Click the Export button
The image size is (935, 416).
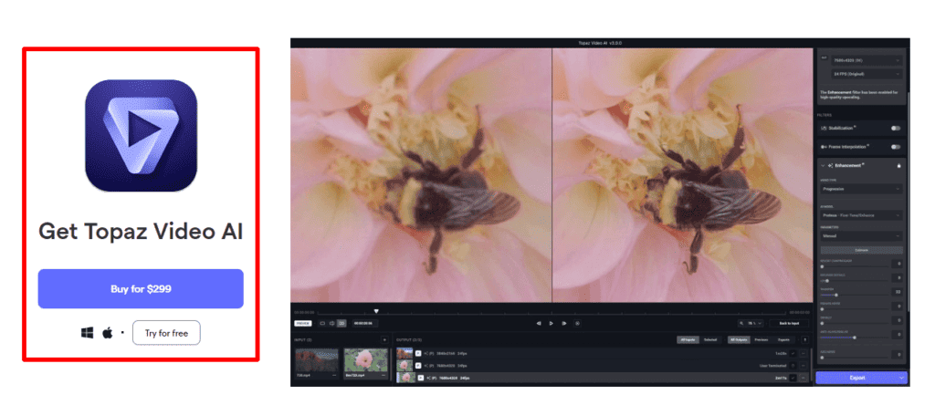pyautogui.click(x=856, y=378)
